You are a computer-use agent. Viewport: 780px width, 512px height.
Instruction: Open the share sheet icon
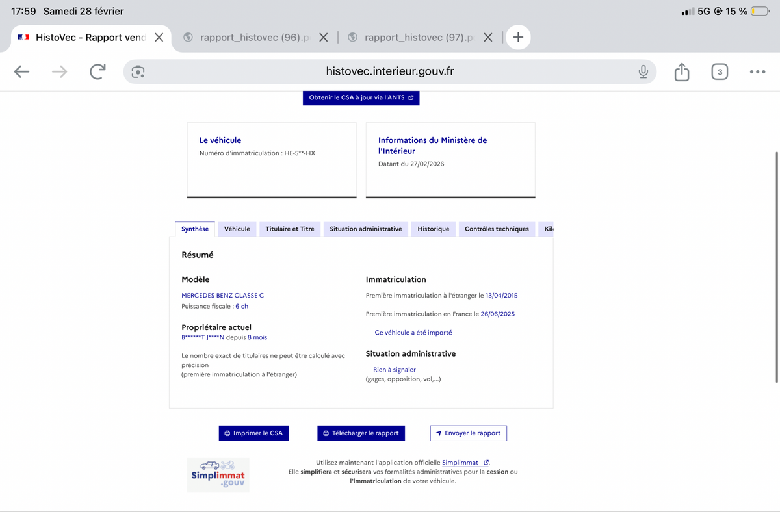[681, 71]
